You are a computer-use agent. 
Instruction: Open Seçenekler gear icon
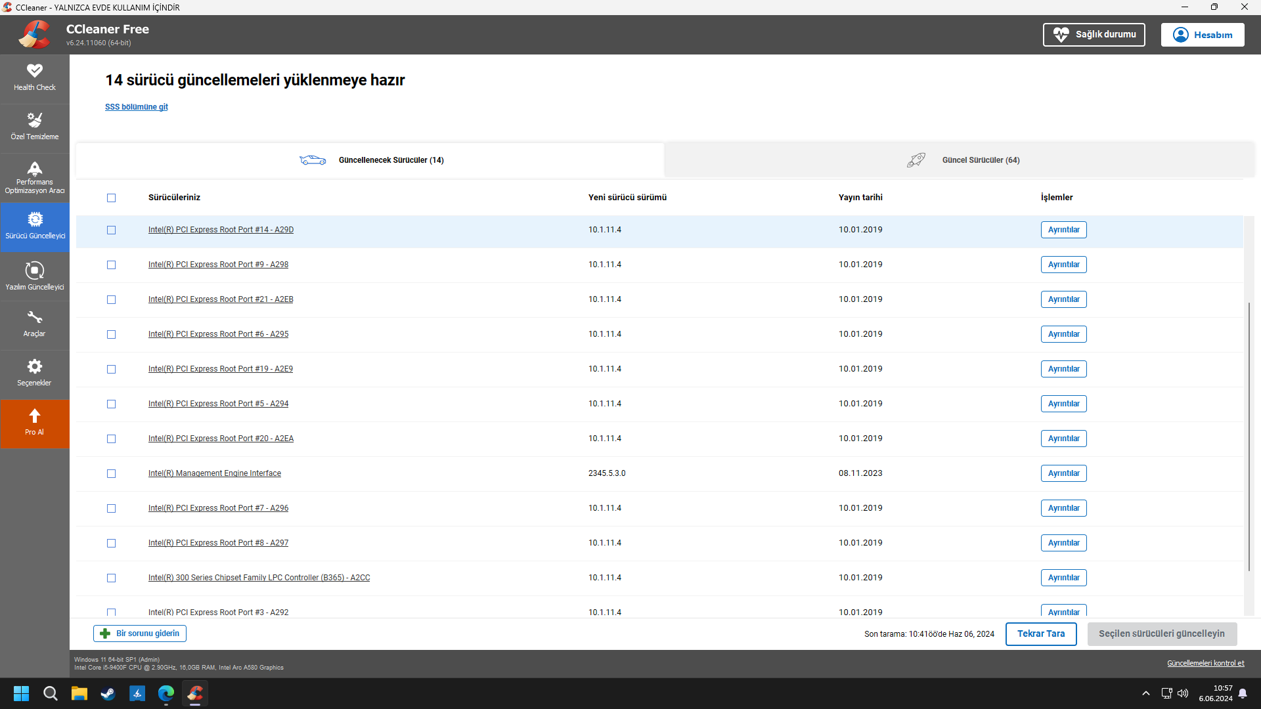[x=35, y=366]
